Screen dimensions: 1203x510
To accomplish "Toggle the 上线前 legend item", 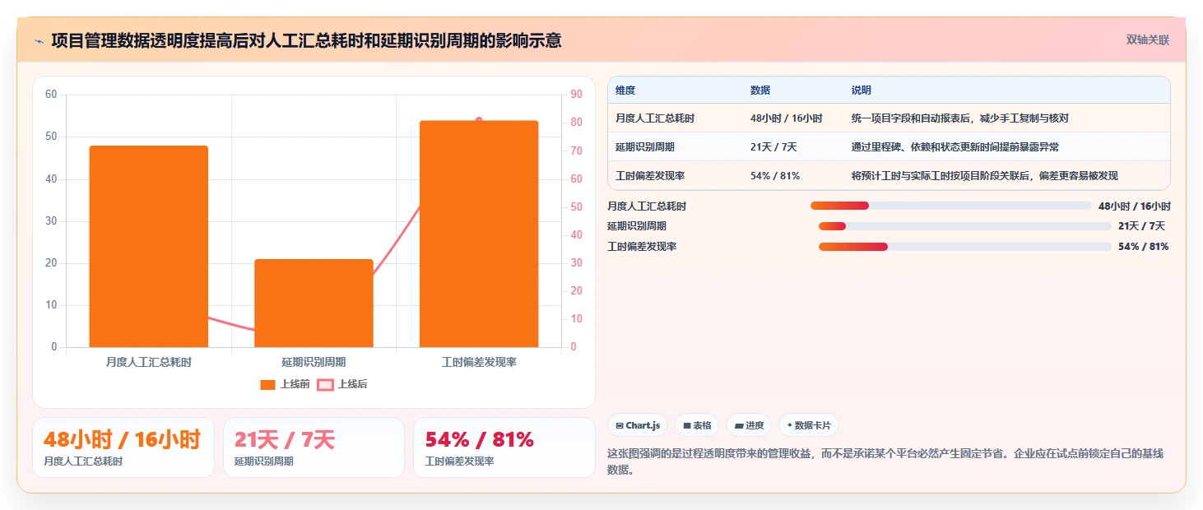I will pyautogui.click(x=285, y=384).
